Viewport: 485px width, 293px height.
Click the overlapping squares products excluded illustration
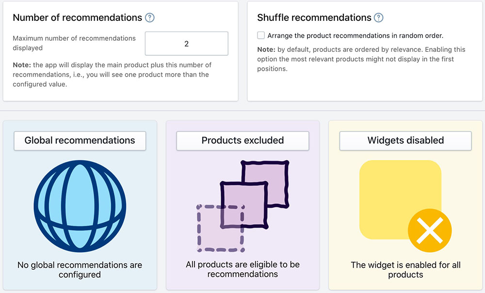pos(243,206)
